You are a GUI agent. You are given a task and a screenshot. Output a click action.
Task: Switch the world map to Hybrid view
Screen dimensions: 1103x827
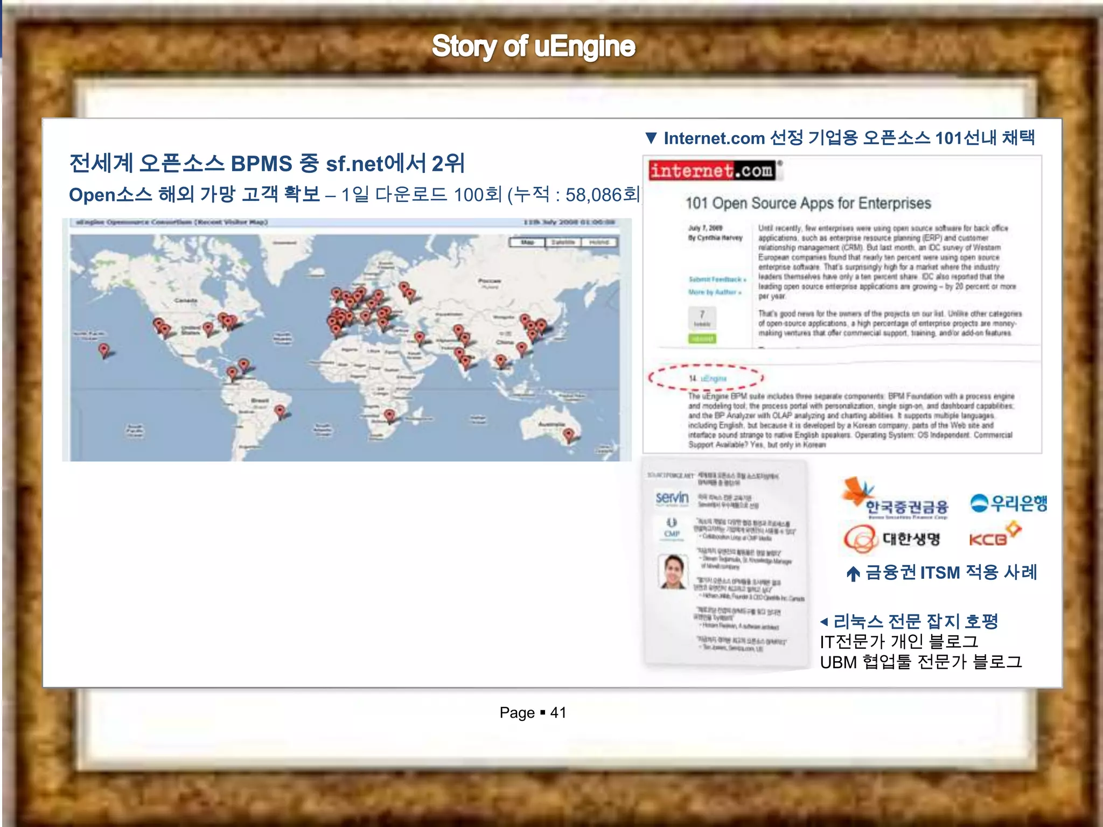pyautogui.click(x=598, y=243)
